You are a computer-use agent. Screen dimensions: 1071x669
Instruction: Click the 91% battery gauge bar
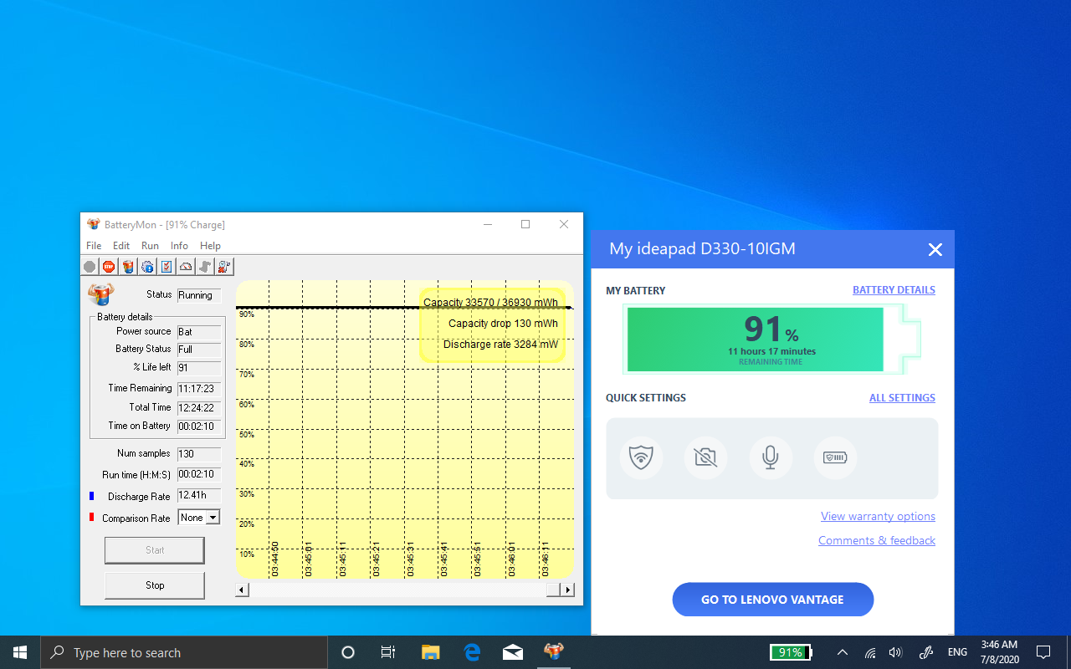point(771,339)
